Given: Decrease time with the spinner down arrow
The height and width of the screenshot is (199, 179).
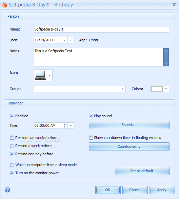Looking at the screenshot, I should click(65, 127).
